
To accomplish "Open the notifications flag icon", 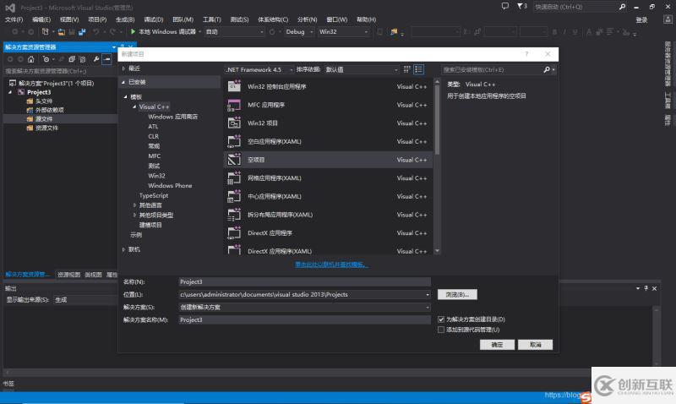I will (x=520, y=6).
